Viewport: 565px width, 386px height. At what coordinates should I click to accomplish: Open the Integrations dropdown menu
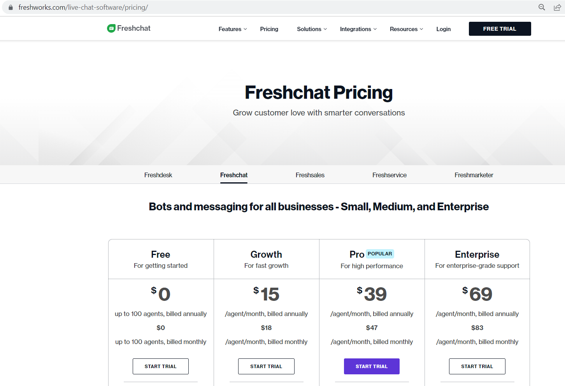tap(358, 29)
